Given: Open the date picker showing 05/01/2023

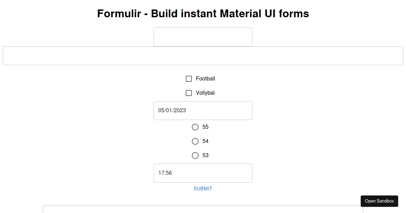Looking at the screenshot, I should pos(203,111).
